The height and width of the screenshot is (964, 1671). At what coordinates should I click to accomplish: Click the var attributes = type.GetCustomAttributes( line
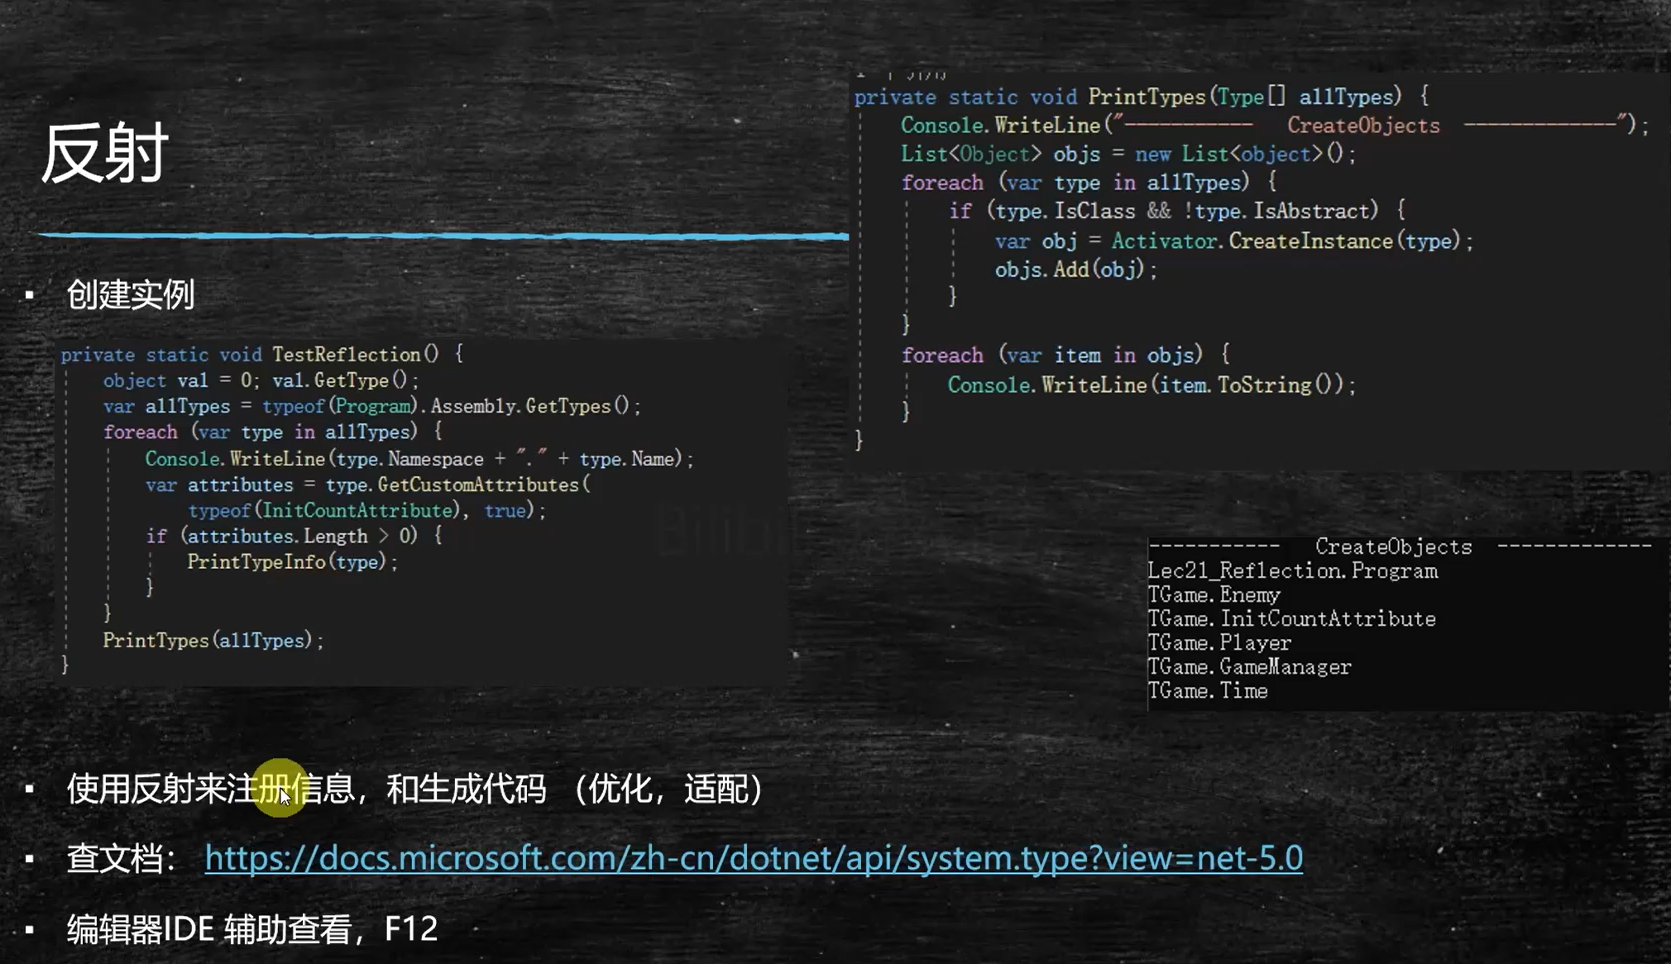[x=368, y=484]
